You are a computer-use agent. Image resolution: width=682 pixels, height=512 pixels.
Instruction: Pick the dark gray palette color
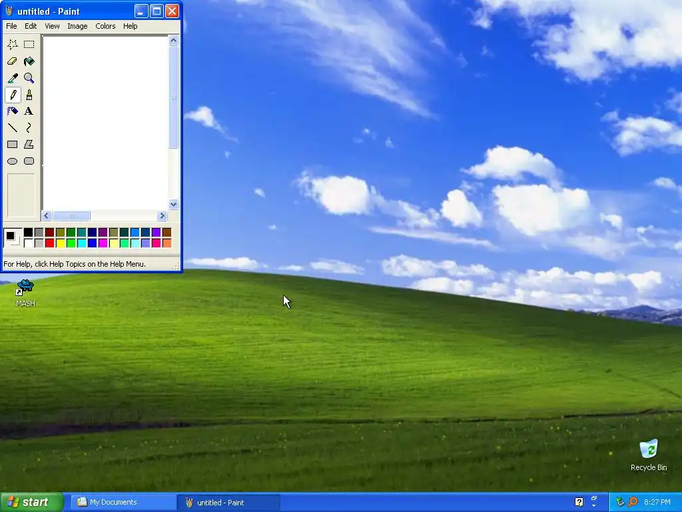pyautogui.click(x=39, y=233)
